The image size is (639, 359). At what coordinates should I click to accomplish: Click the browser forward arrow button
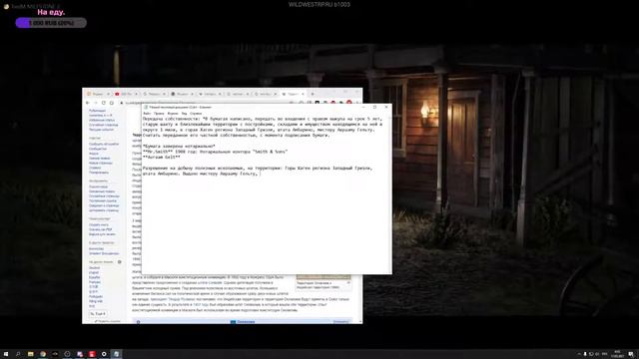point(96,103)
